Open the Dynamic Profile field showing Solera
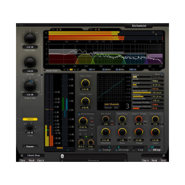This screenshot has height=185, width=185. point(157,105)
